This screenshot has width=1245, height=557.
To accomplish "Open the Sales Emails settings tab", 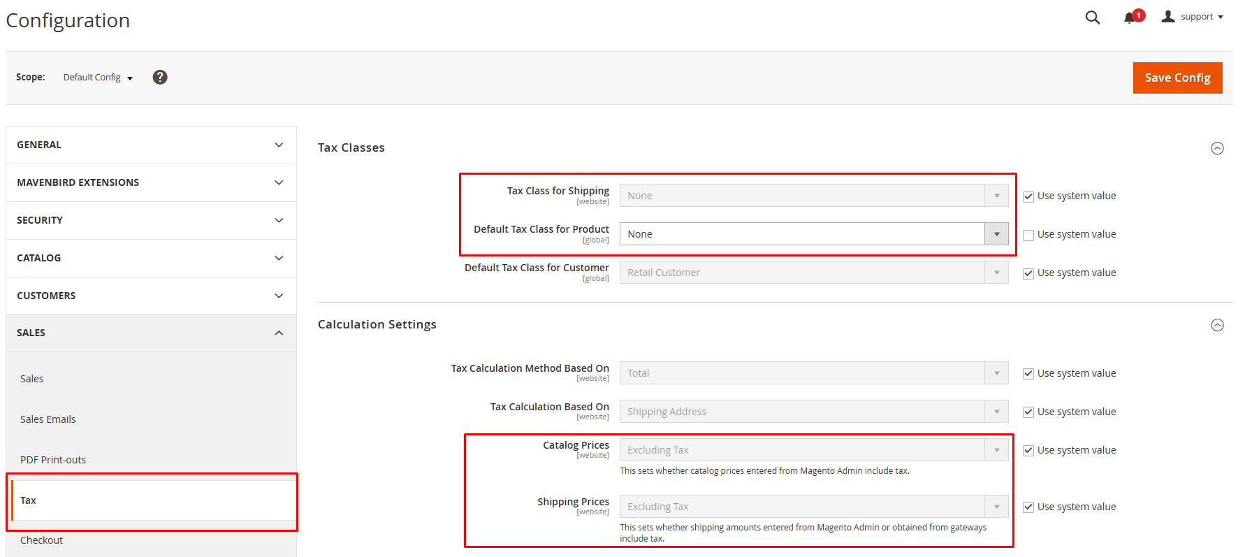I will (x=48, y=419).
